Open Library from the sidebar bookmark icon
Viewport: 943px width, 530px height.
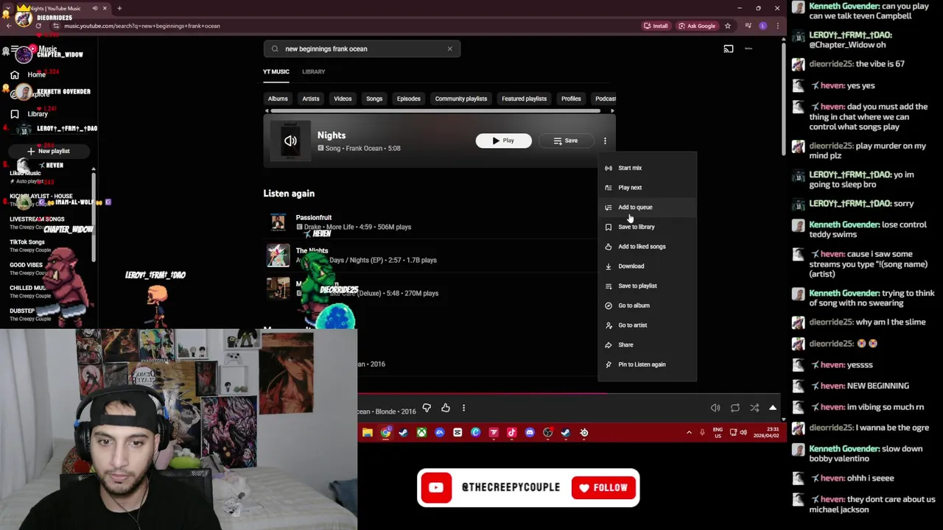(15, 114)
